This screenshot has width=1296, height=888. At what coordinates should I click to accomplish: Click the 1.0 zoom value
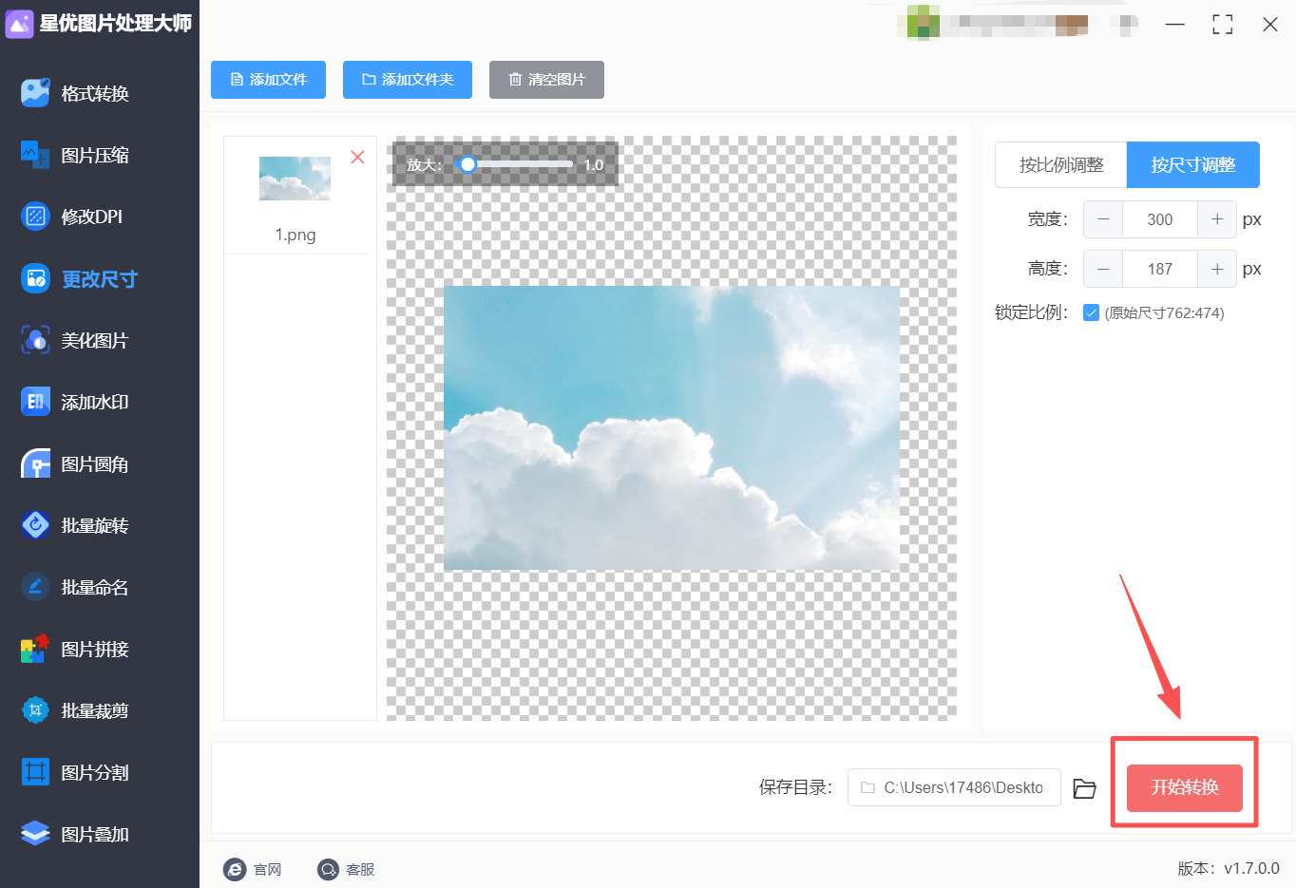point(594,164)
